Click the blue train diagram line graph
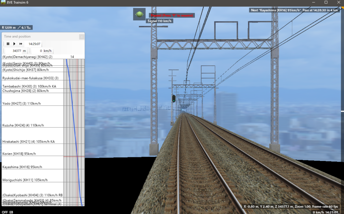 [74, 134]
